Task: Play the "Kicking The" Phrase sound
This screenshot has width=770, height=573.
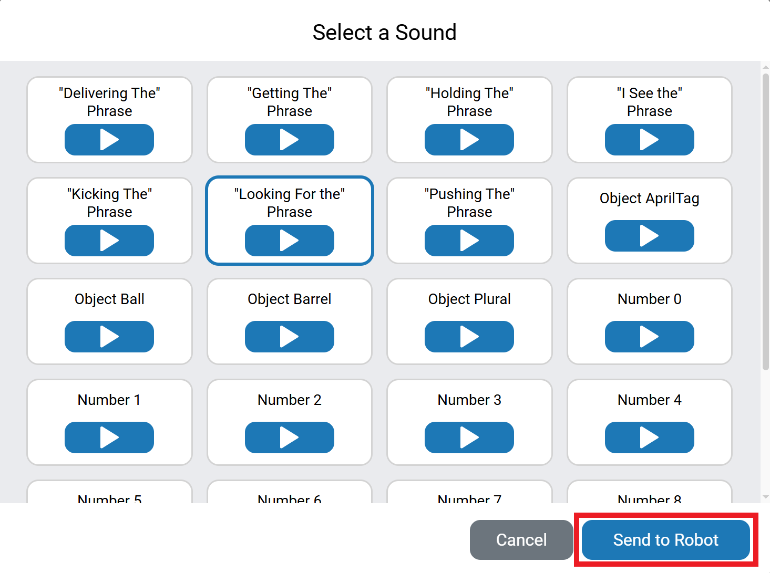Action: coord(109,241)
